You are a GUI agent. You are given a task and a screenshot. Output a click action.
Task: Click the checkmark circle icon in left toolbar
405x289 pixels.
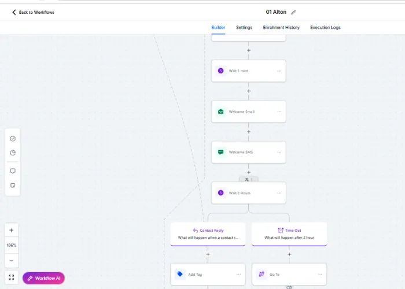13,139
